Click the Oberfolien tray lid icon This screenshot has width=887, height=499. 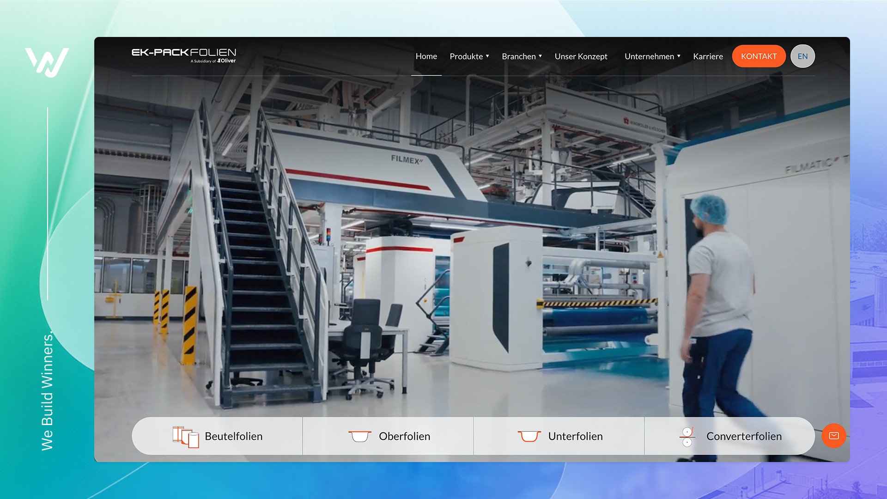point(359,436)
